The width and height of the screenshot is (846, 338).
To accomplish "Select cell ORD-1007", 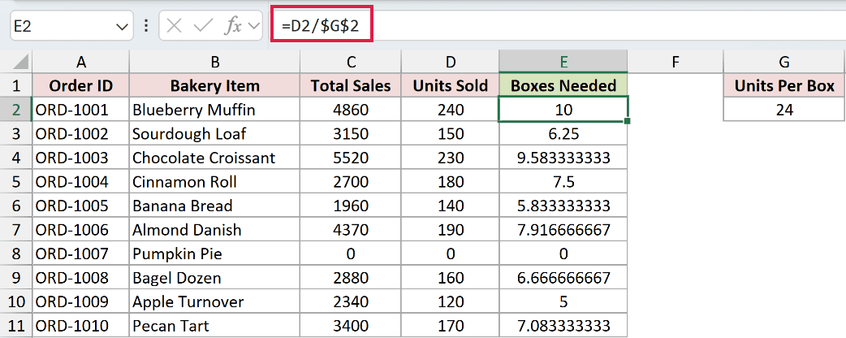I will click(81, 253).
